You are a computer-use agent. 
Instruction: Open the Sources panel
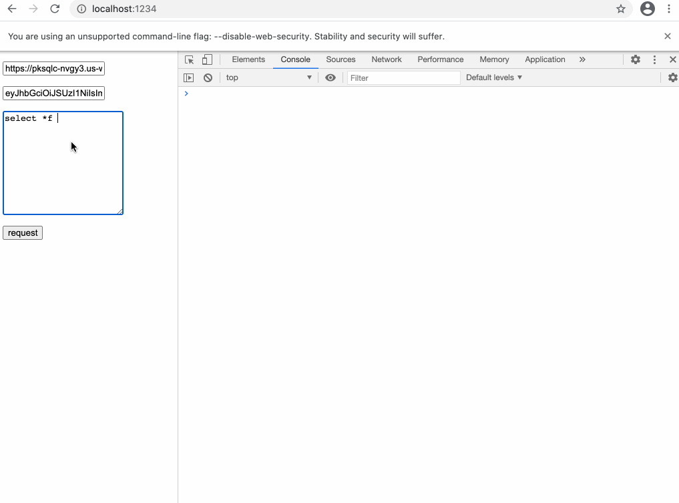click(x=341, y=59)
